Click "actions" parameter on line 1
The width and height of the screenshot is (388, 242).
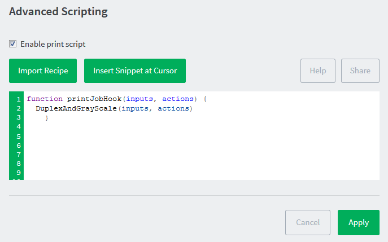[178, 99]
